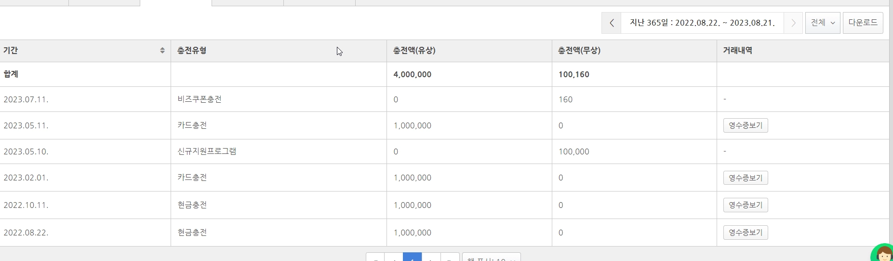893x261 pixels.
Task: Open the rows-per-page 행 표시 dropdown
Action: (492, 258)
